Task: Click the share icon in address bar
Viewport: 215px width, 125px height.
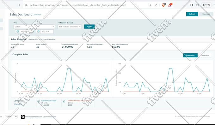Action: [156, 5]
